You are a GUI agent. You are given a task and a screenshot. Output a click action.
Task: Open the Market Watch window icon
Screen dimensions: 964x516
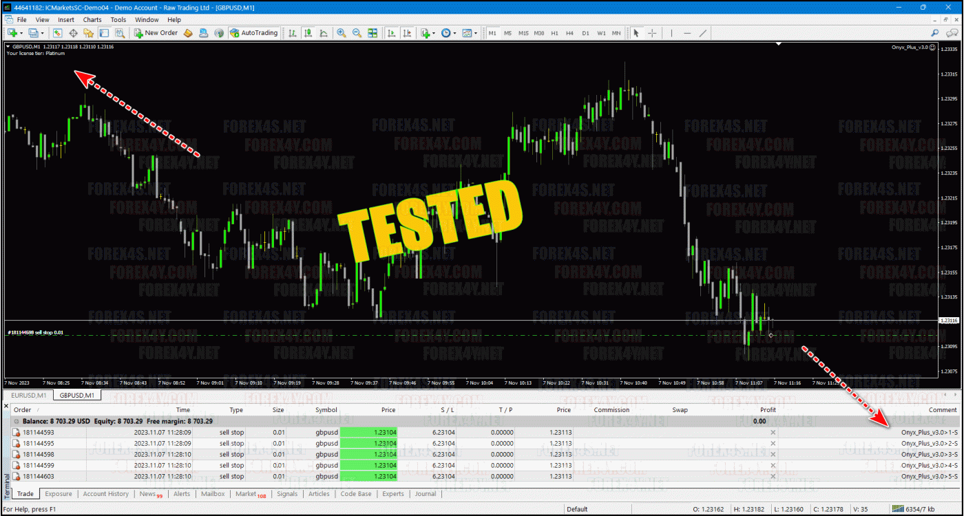point(57,33)
